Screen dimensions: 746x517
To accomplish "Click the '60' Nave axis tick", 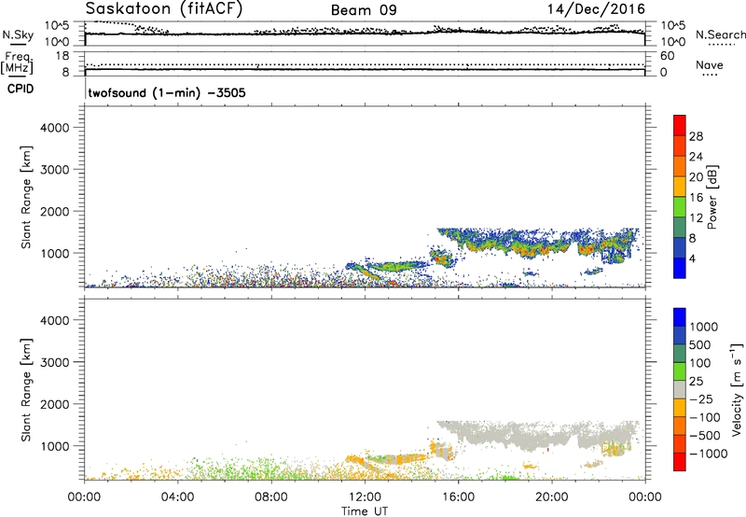I will click(x=668, y=56).
